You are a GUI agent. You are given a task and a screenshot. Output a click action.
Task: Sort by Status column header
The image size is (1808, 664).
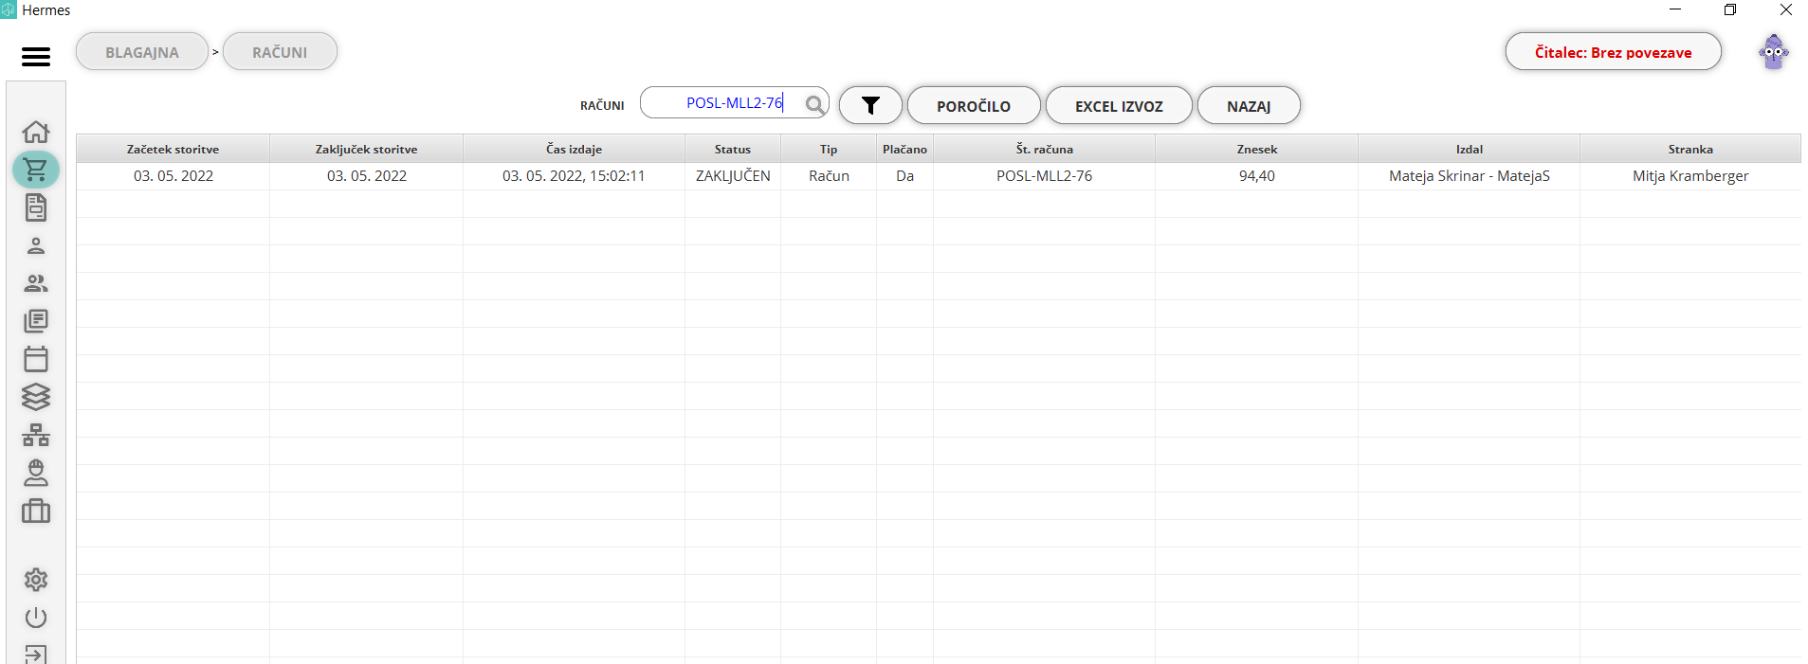733,149
